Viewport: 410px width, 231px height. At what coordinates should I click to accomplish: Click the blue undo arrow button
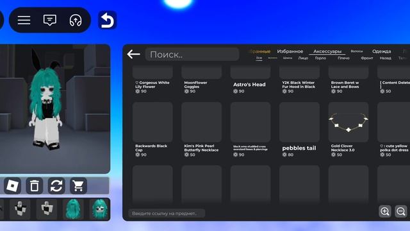click(x=107, y=20)
